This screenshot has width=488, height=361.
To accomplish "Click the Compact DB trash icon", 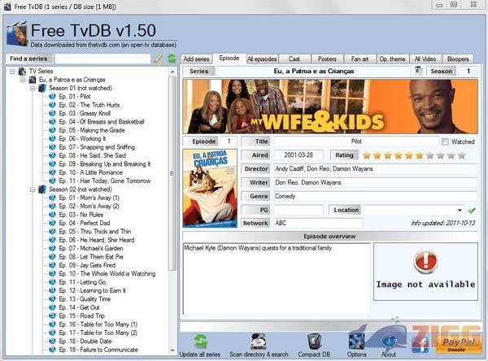I will pos(314,341).
